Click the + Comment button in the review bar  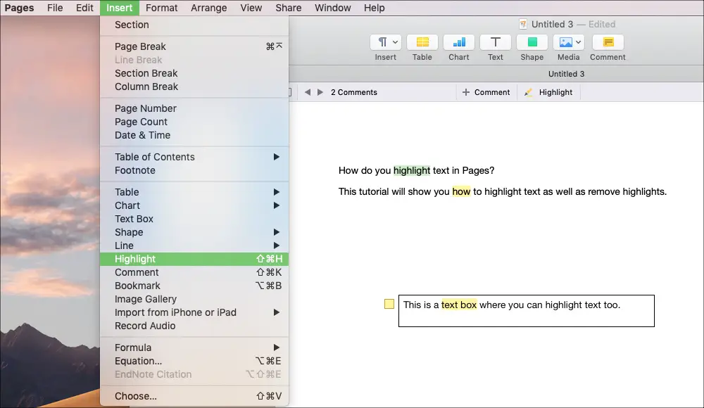(x=486, y=92)
